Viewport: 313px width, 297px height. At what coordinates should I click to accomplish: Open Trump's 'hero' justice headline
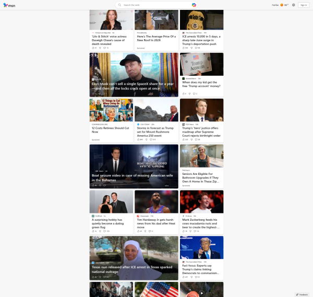(201, 132)
